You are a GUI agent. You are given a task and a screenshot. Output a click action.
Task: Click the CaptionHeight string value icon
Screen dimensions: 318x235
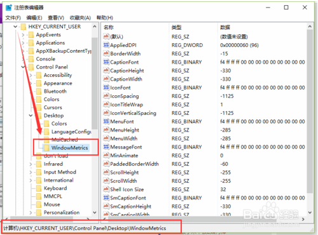(106, 70)
